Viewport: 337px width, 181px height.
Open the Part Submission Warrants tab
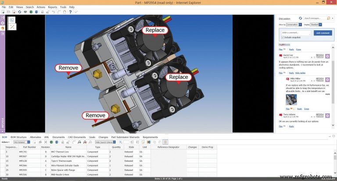[x=125, y=137]
